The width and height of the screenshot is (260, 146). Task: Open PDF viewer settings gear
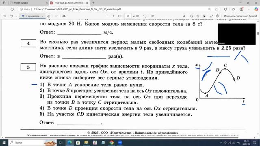point(218,16)
